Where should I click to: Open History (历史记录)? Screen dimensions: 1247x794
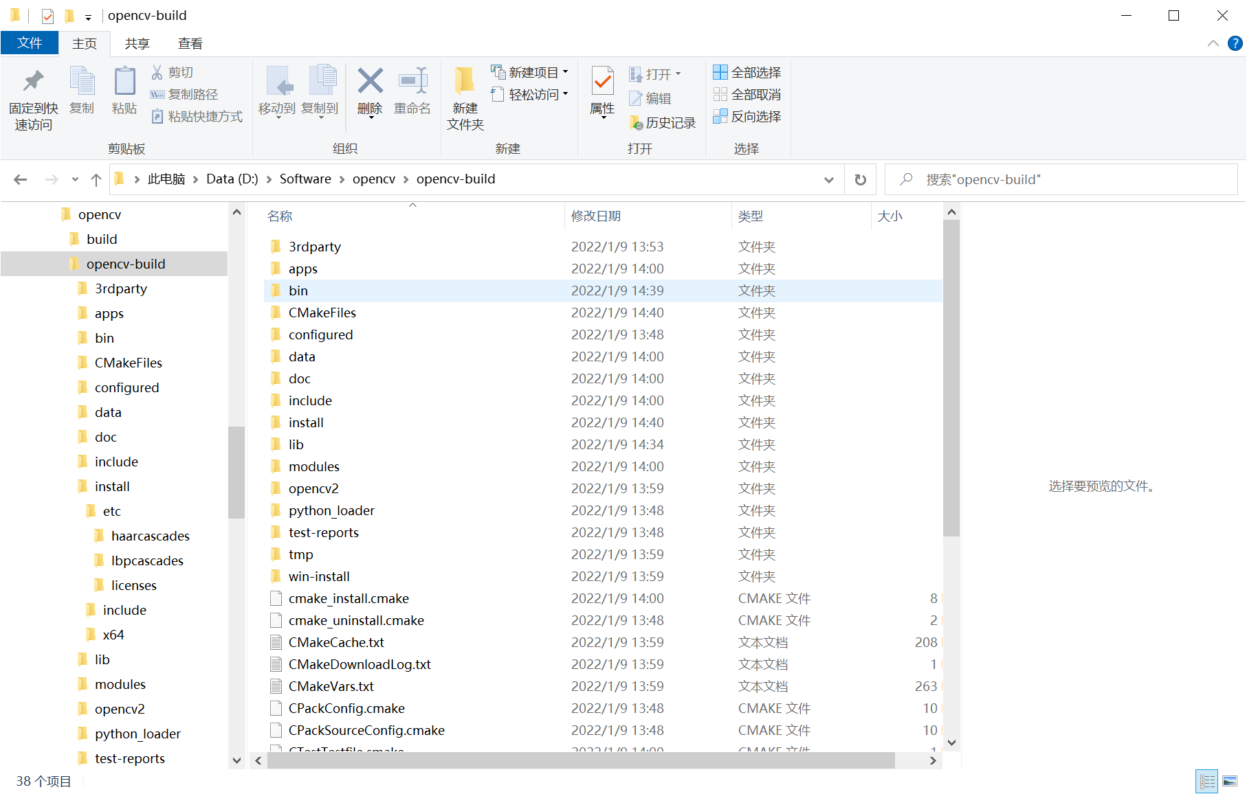coord(663,122)
